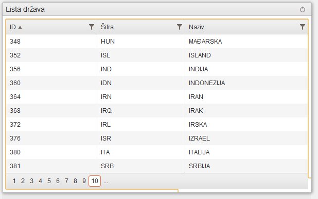Open the filter for Naziv column
The height and width of the screenshot is (199, 318).
tap(303, 27)
